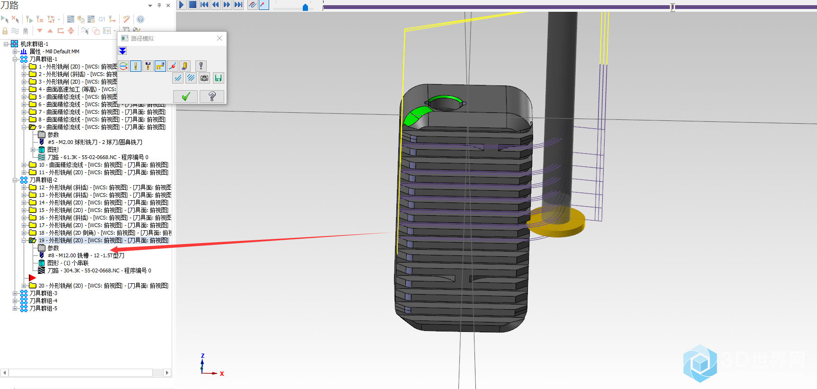
Task: Expand 刀具群组-3 group
Action: pyautogui.click(x=15, y=293)
